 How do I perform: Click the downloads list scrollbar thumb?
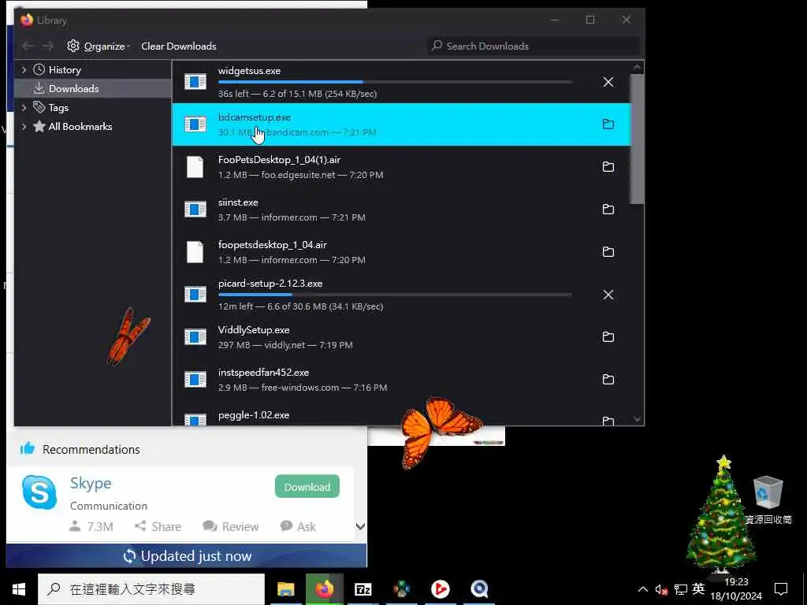point(637,139)
